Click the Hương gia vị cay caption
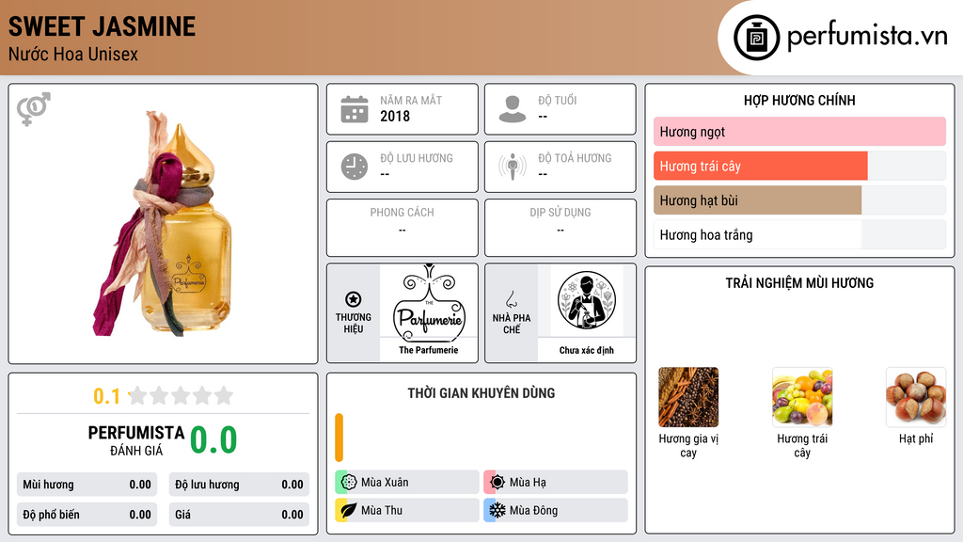 coord(688,445)
